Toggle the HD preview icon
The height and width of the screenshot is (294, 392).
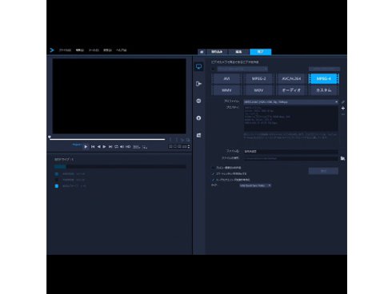tap(128, 147)
